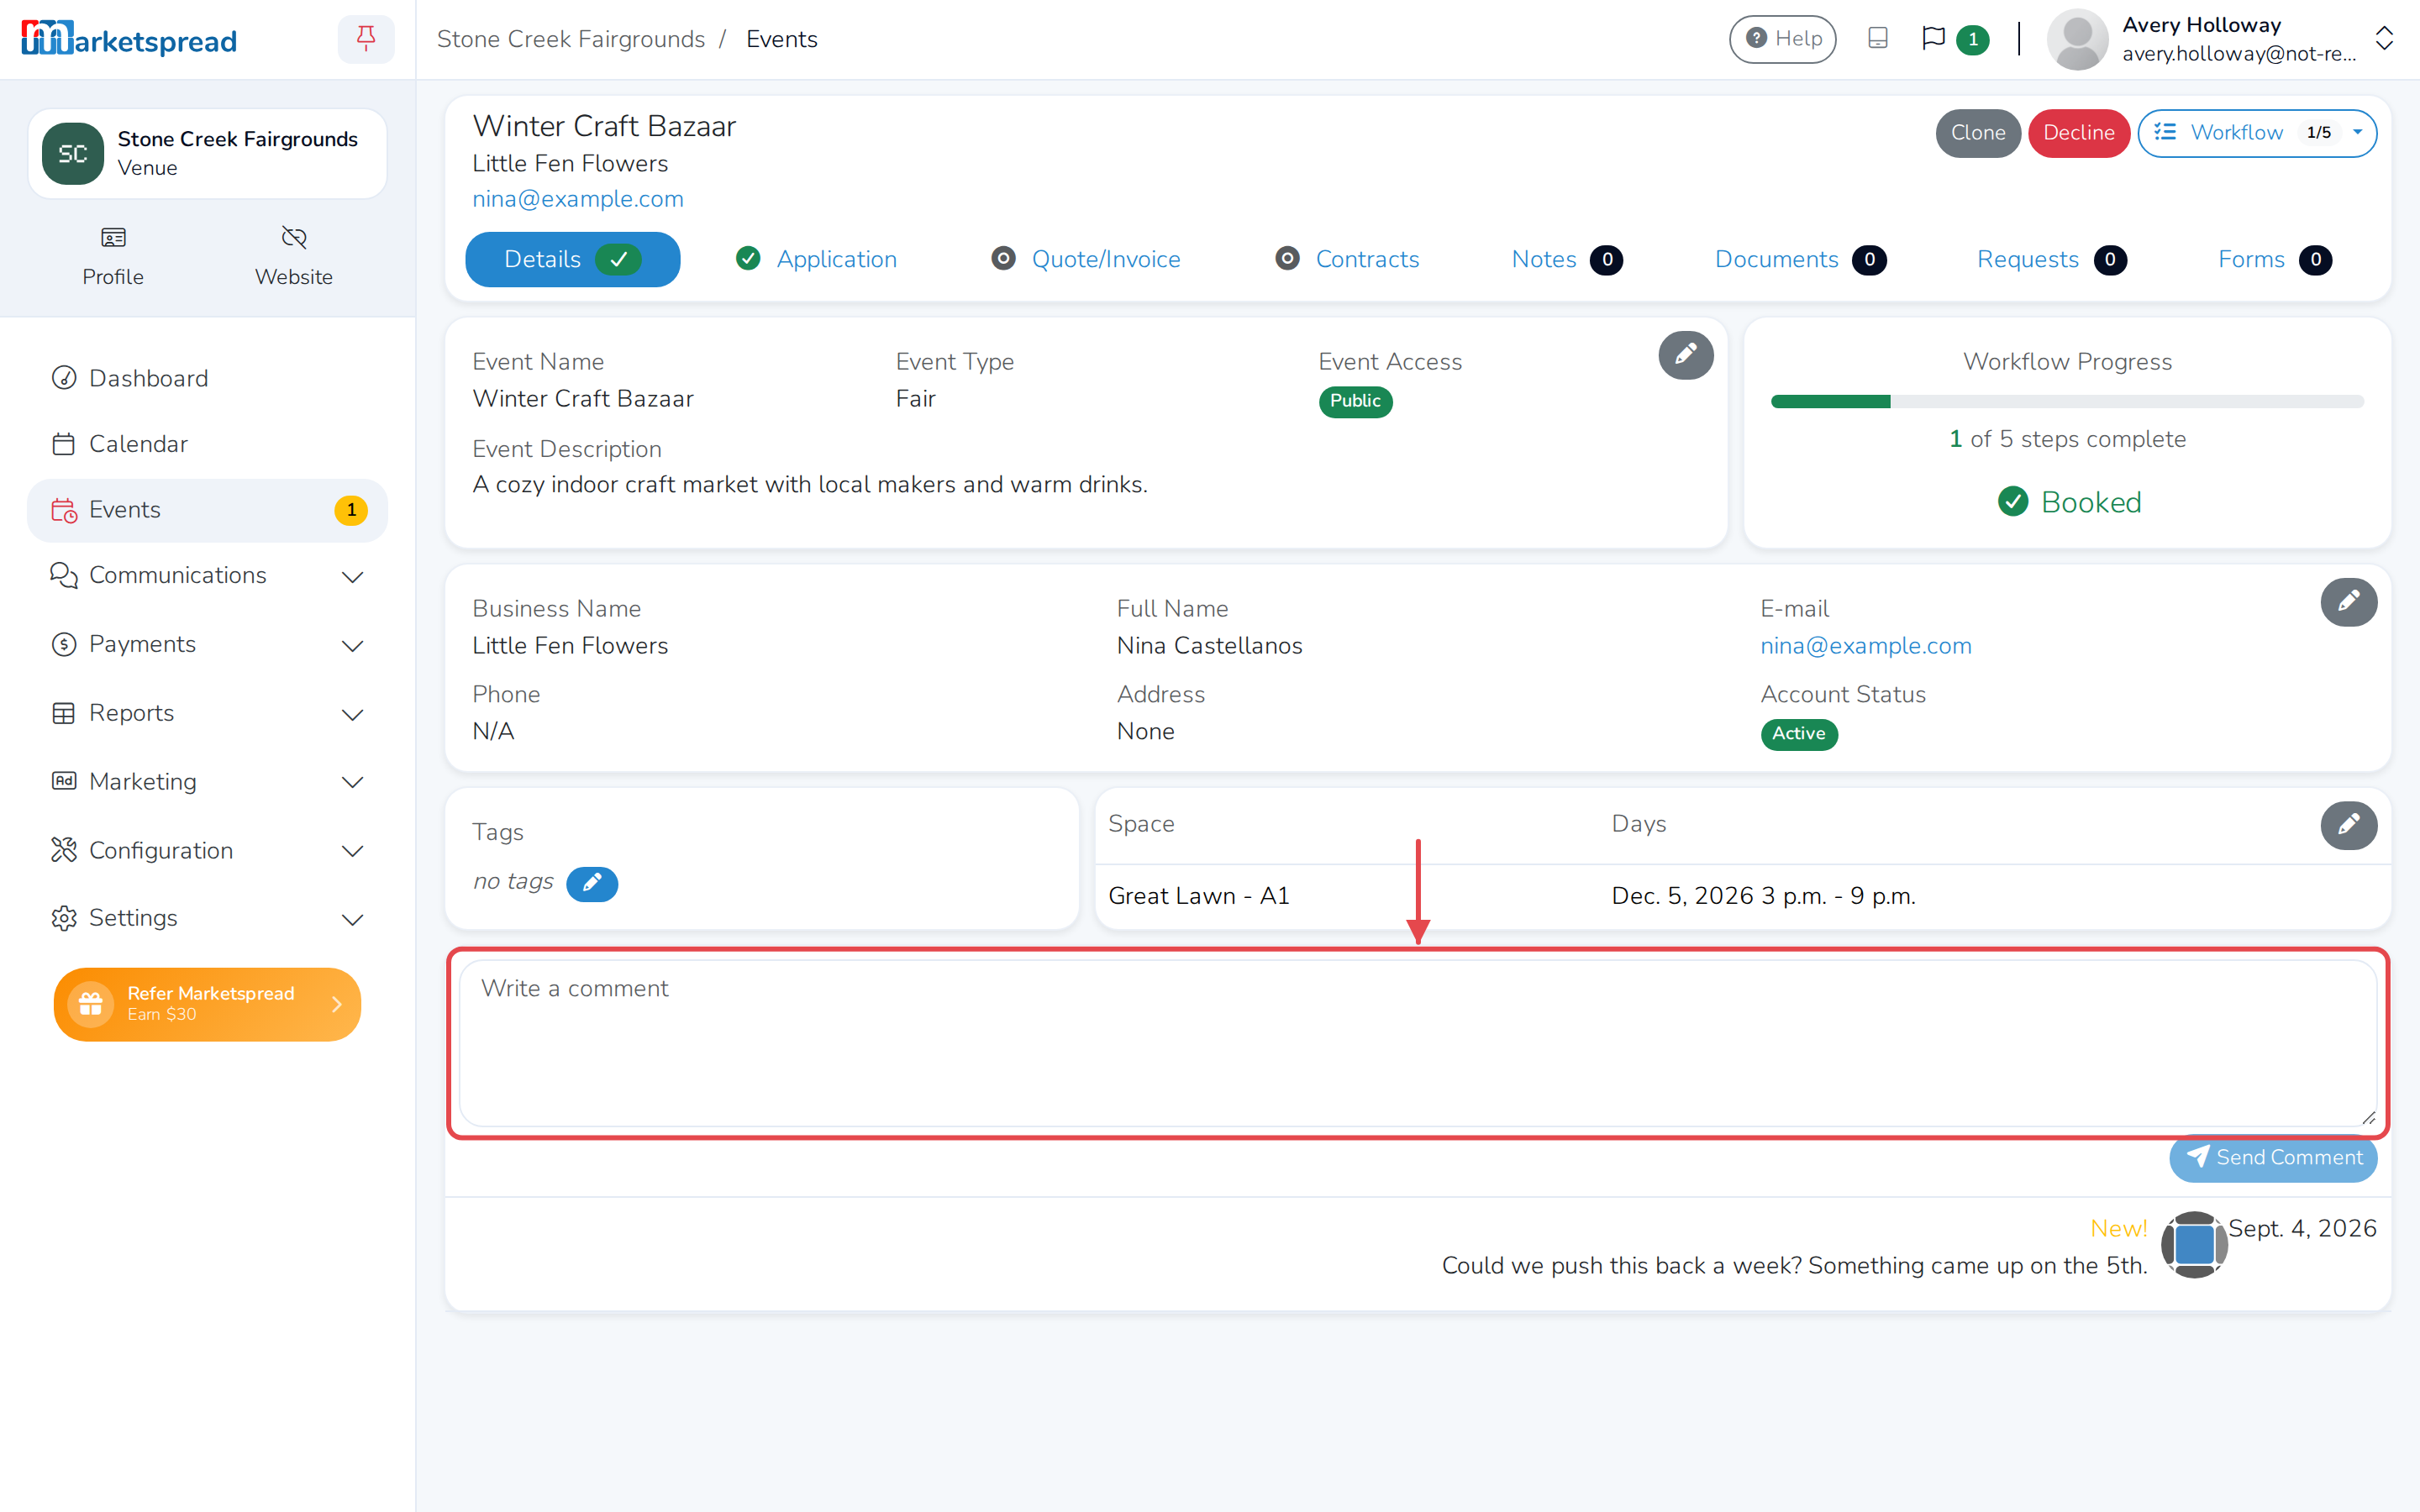Switch to the Notes tab
Viewport: 2420px width, 1512px height.
(1566, 260)
